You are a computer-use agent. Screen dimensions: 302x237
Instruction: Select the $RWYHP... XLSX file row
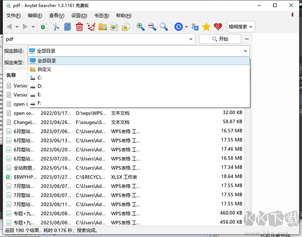pyautogui.click(x=124, y=177)
